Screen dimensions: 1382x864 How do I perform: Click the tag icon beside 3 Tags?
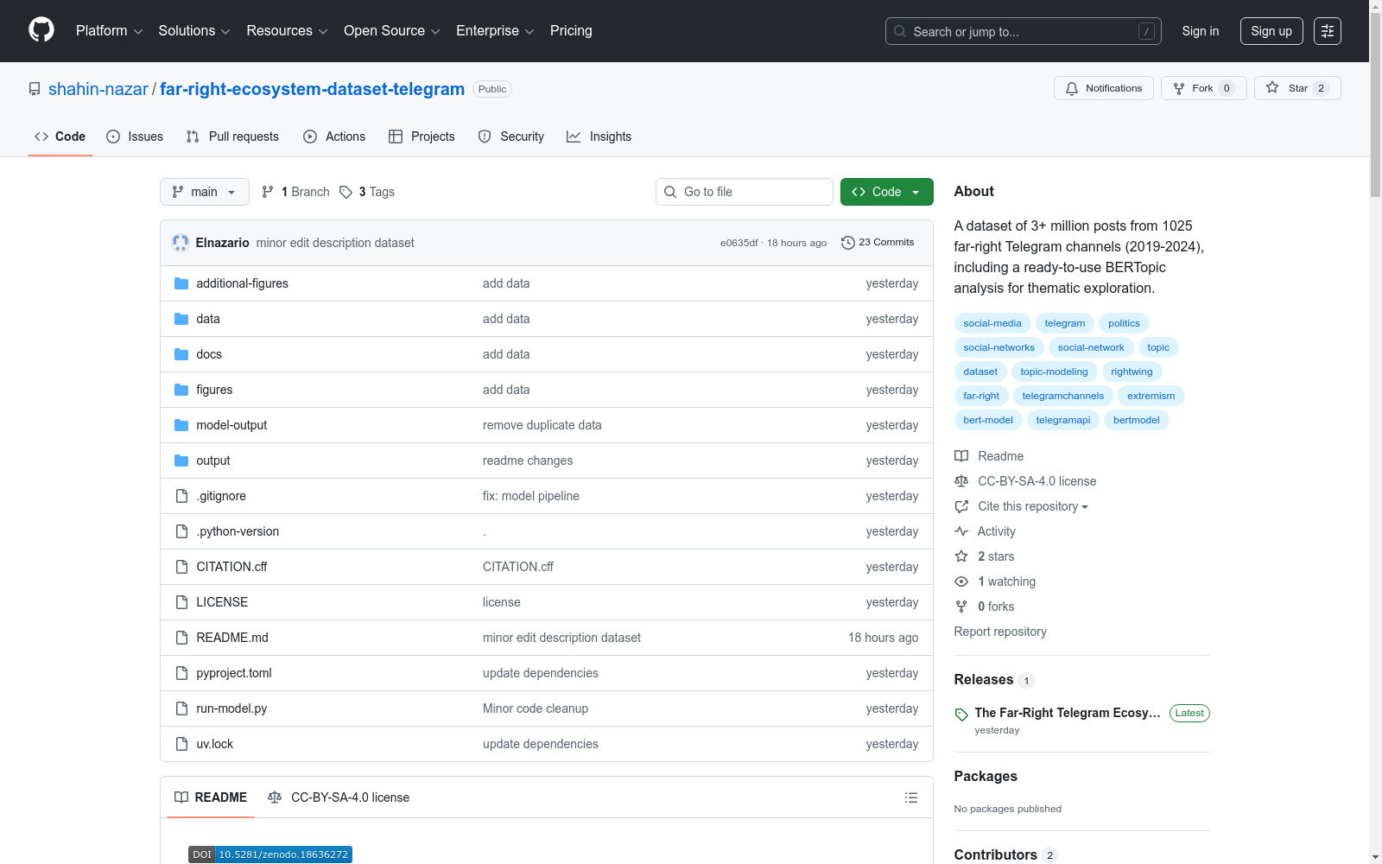pyautogui.click(x=345, y=192)
